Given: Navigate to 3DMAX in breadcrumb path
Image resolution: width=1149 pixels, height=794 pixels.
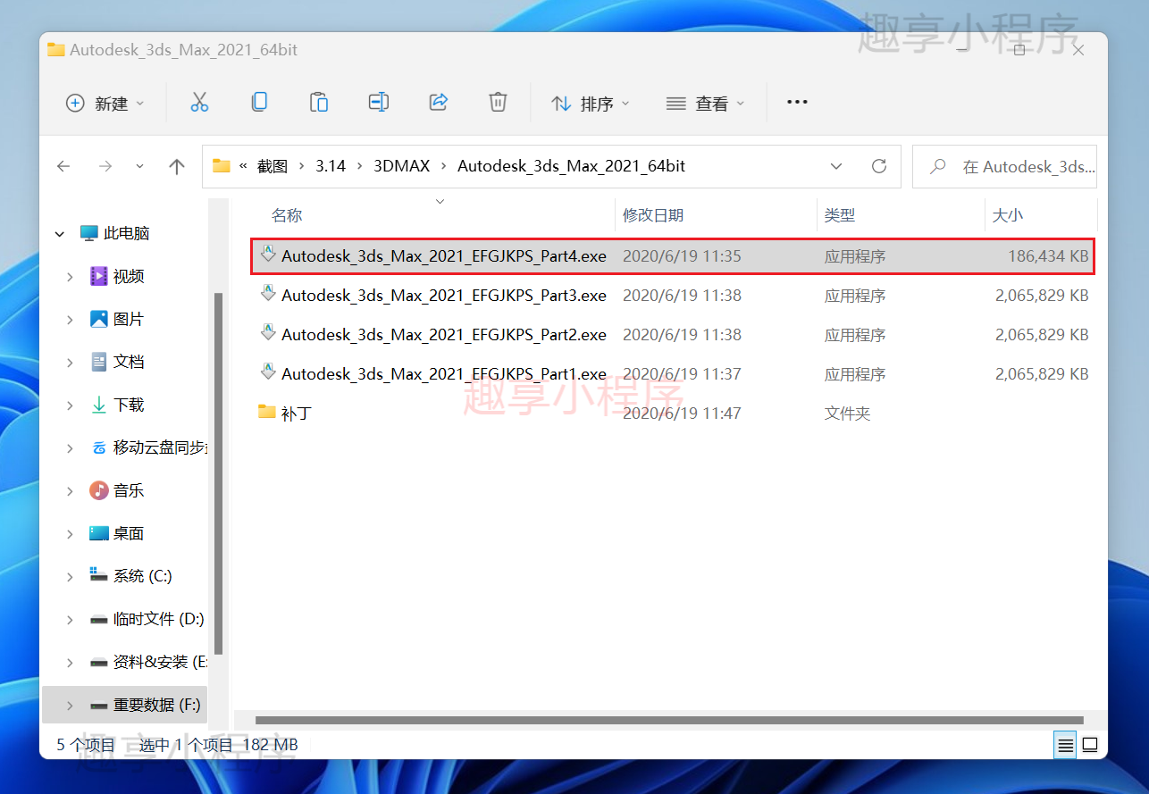Looking at the screenshot, I should tap(402, 166).
